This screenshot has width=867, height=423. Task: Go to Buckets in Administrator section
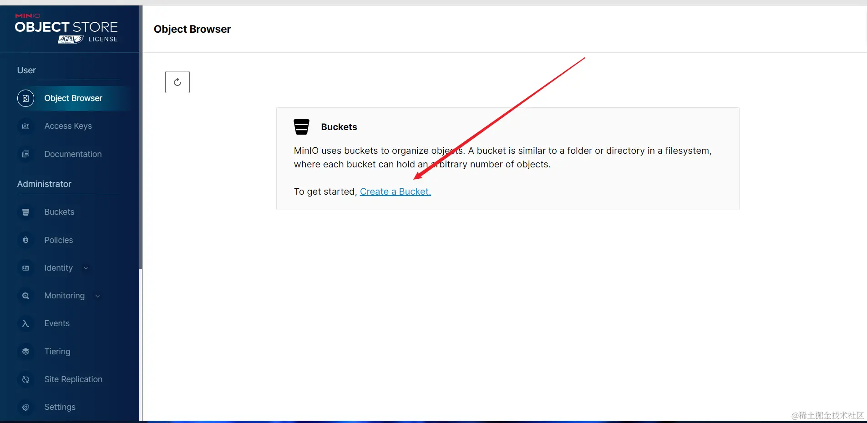point(60,212)
